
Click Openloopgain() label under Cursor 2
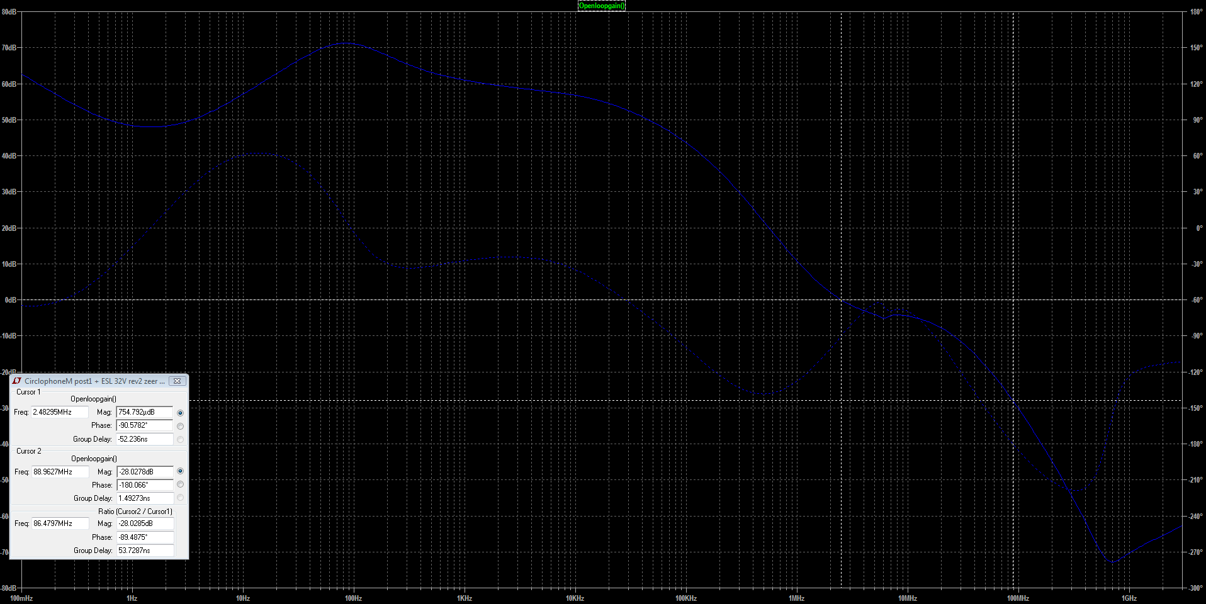point(94,459)
